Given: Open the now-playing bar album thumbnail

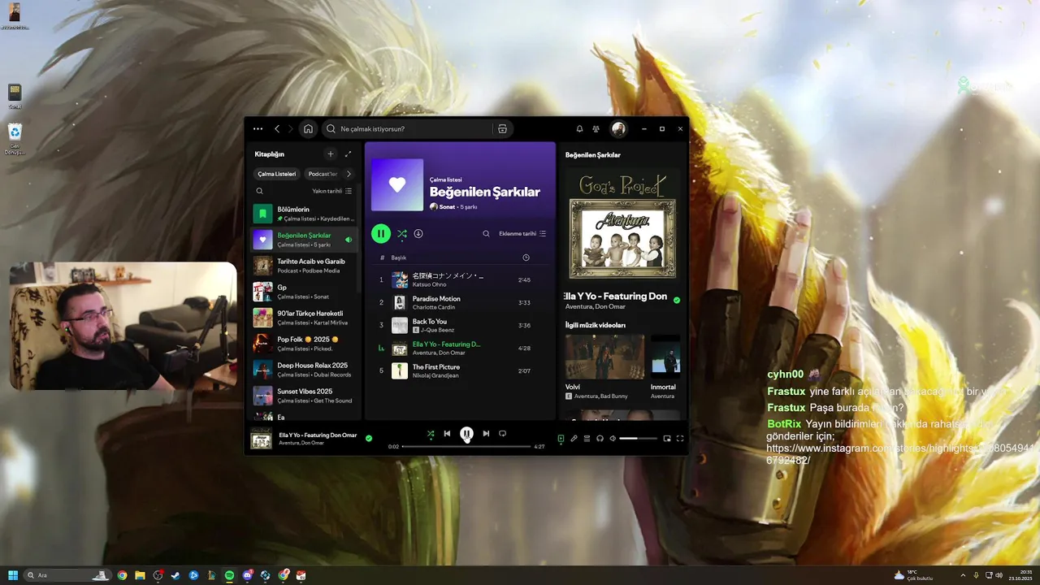Looking at the screenshot, I should (261, 438).
